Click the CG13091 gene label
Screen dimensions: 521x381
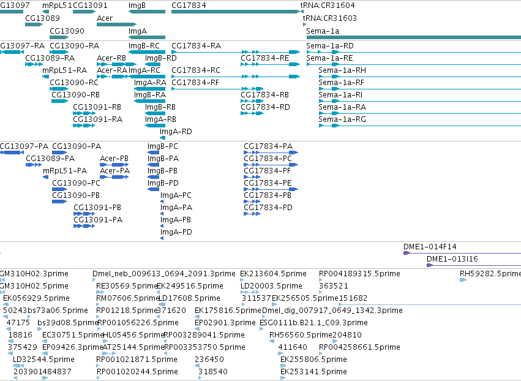[x=90, y=6]
